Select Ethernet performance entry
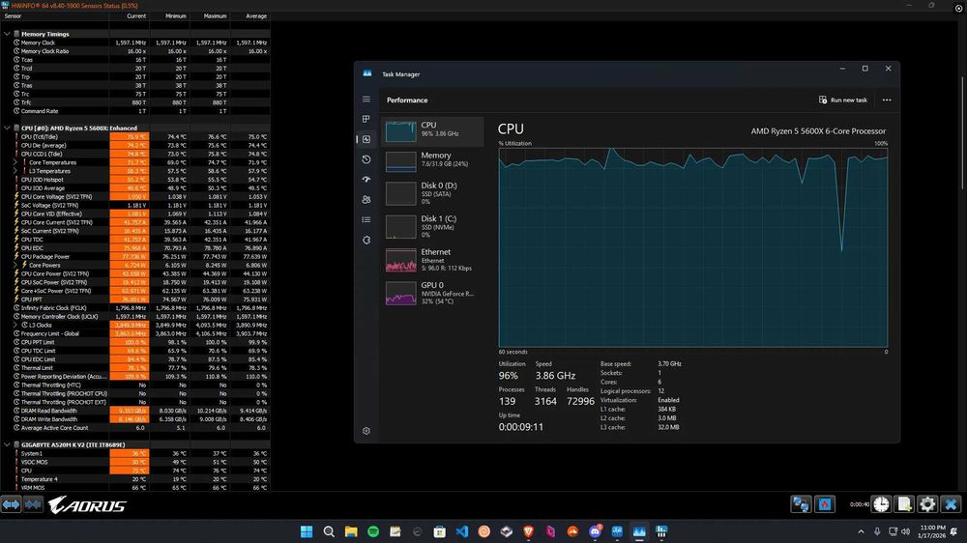Screen dimensions: 967x543 tap(432, 260)
